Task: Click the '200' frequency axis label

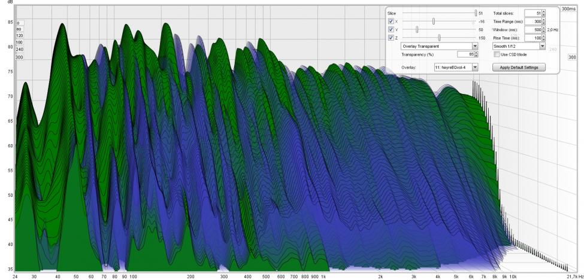Action: point(190,276)
